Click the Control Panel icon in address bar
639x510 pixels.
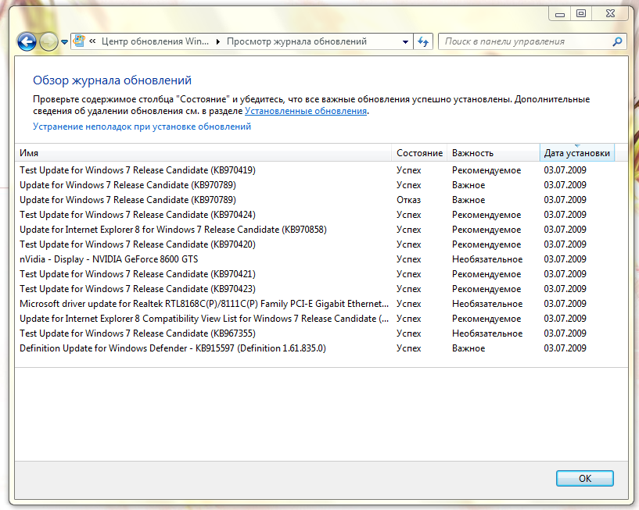(79, 41)
